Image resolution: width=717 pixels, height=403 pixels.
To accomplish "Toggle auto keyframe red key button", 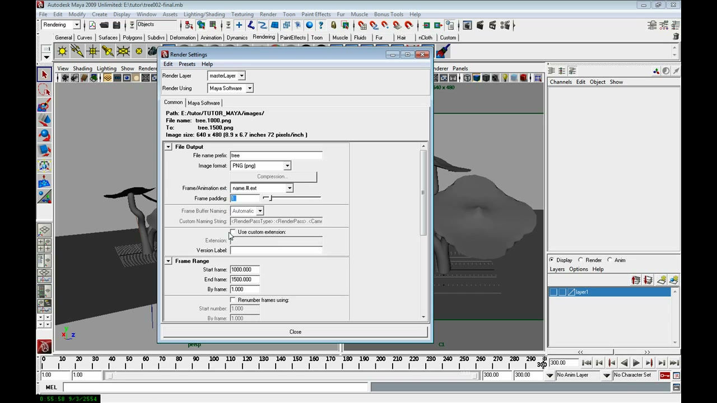I will coord(665,375).
